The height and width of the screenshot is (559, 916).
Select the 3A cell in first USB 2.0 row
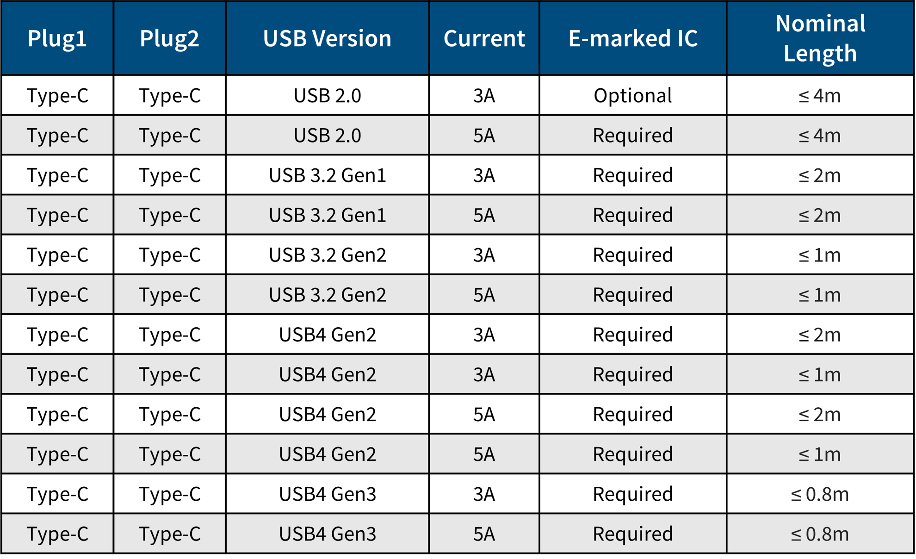tap(484, 95)
